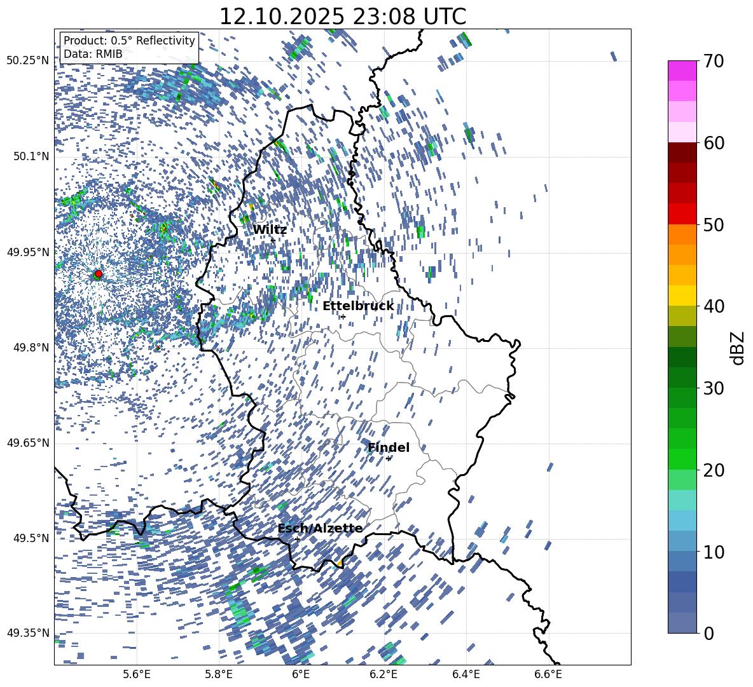Screen dimensions: 753x687
Task: Click the colorbar tick label 30
Action: 713,388
